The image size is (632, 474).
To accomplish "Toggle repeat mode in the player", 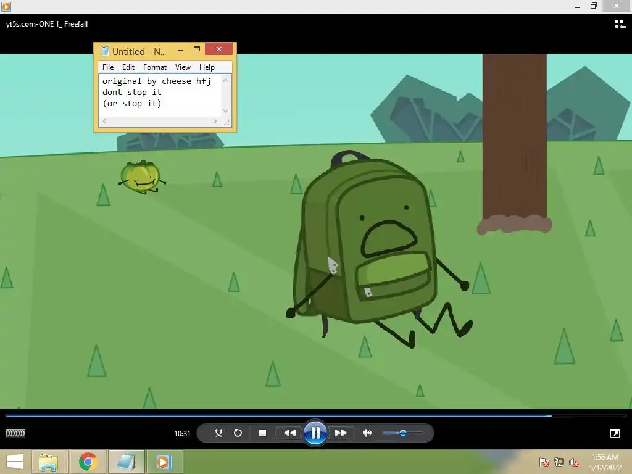I will [238, 433].
